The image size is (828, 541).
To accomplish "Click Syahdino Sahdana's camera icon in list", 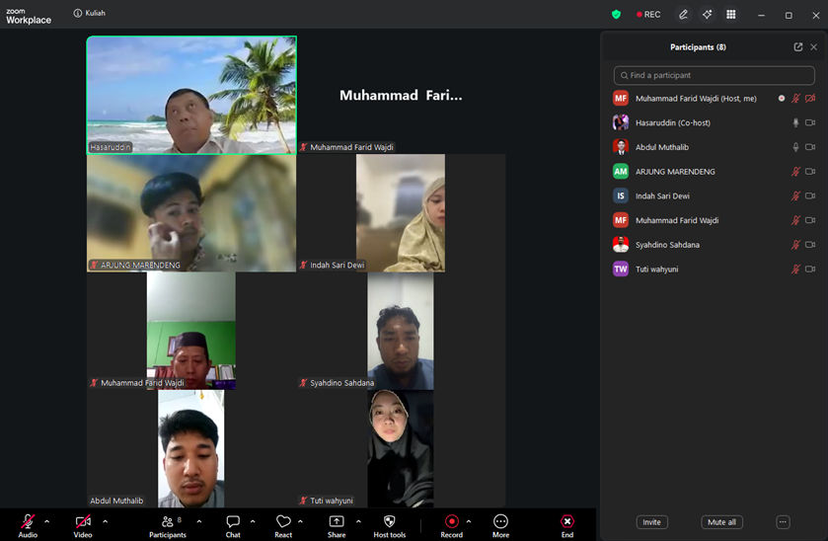I will (810, 245).
